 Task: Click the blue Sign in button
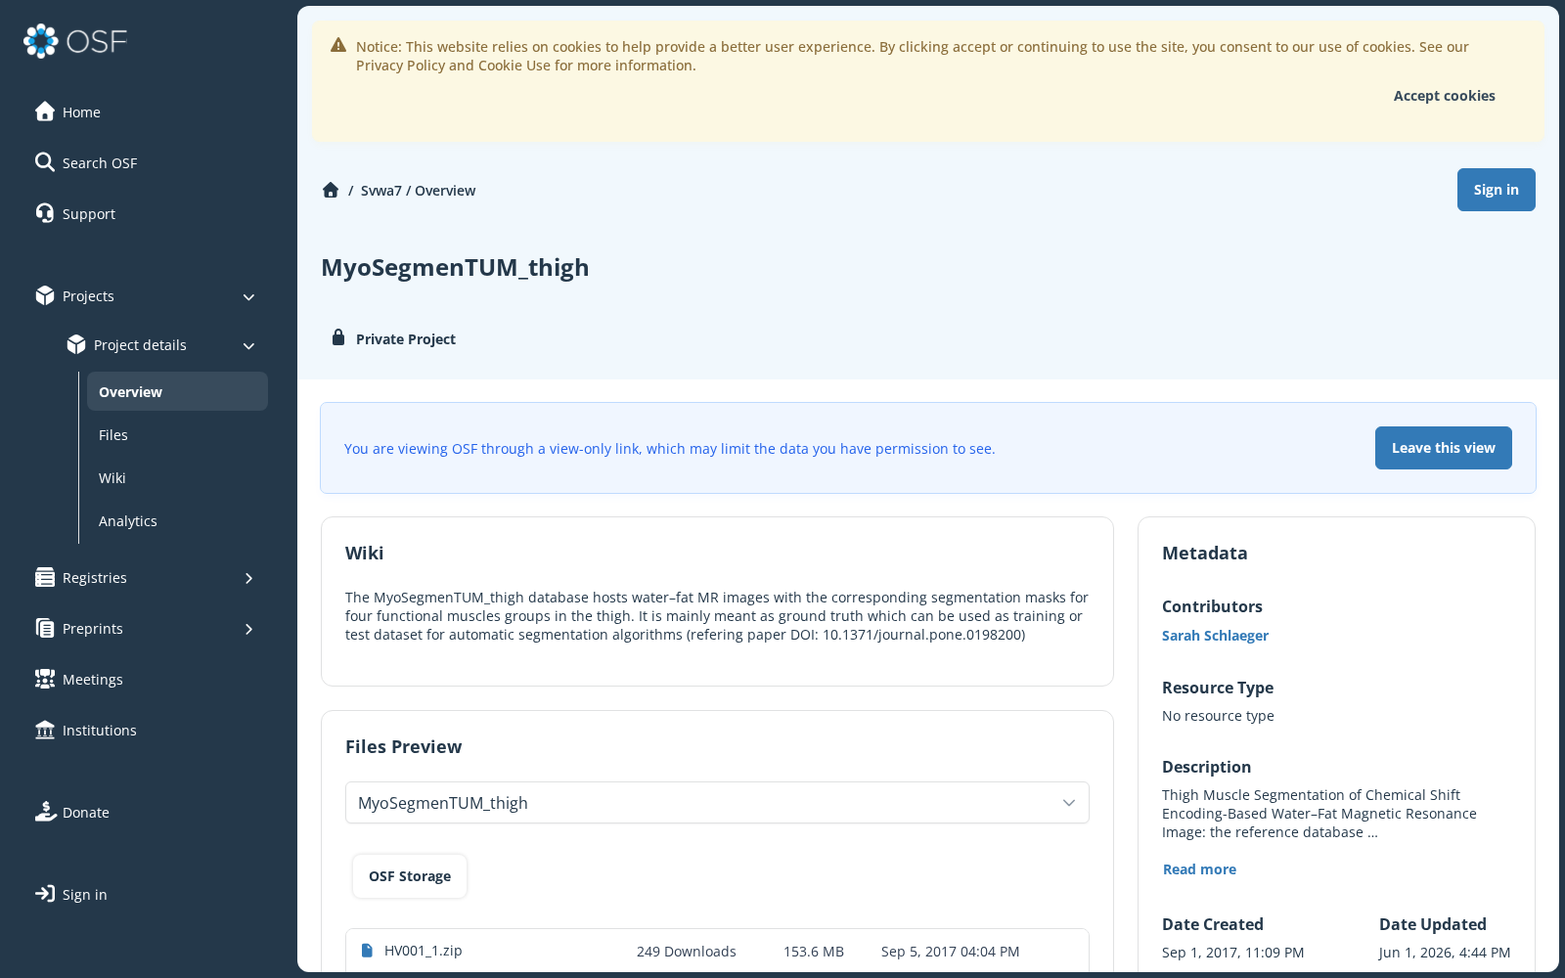click(1496, 190)
